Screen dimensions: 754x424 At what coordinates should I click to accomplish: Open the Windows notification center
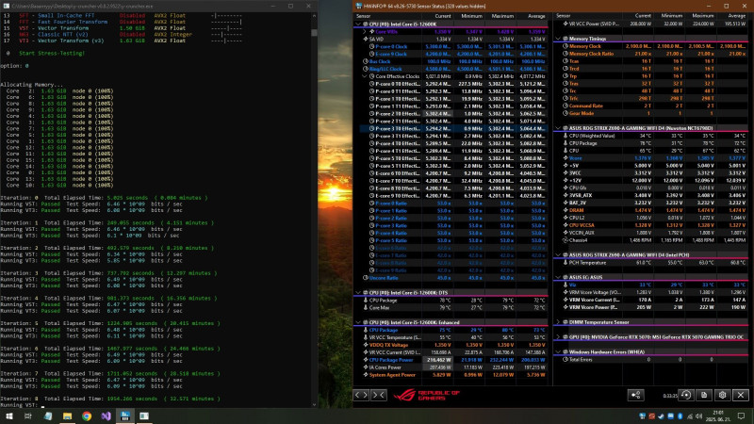click(741, 416)
